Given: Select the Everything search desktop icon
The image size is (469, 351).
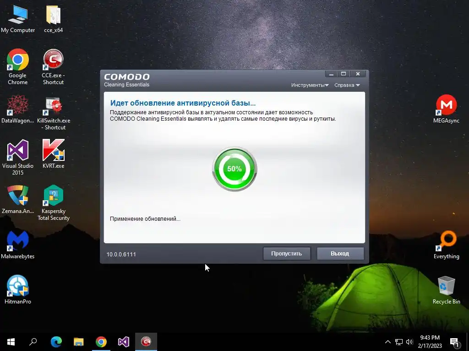Looking at the screenshot, I should click(x=446, y=245).
